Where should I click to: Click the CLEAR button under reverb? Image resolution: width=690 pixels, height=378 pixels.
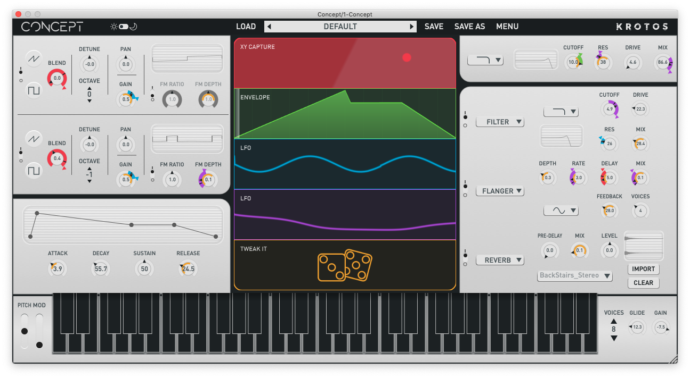click(643, 283)
